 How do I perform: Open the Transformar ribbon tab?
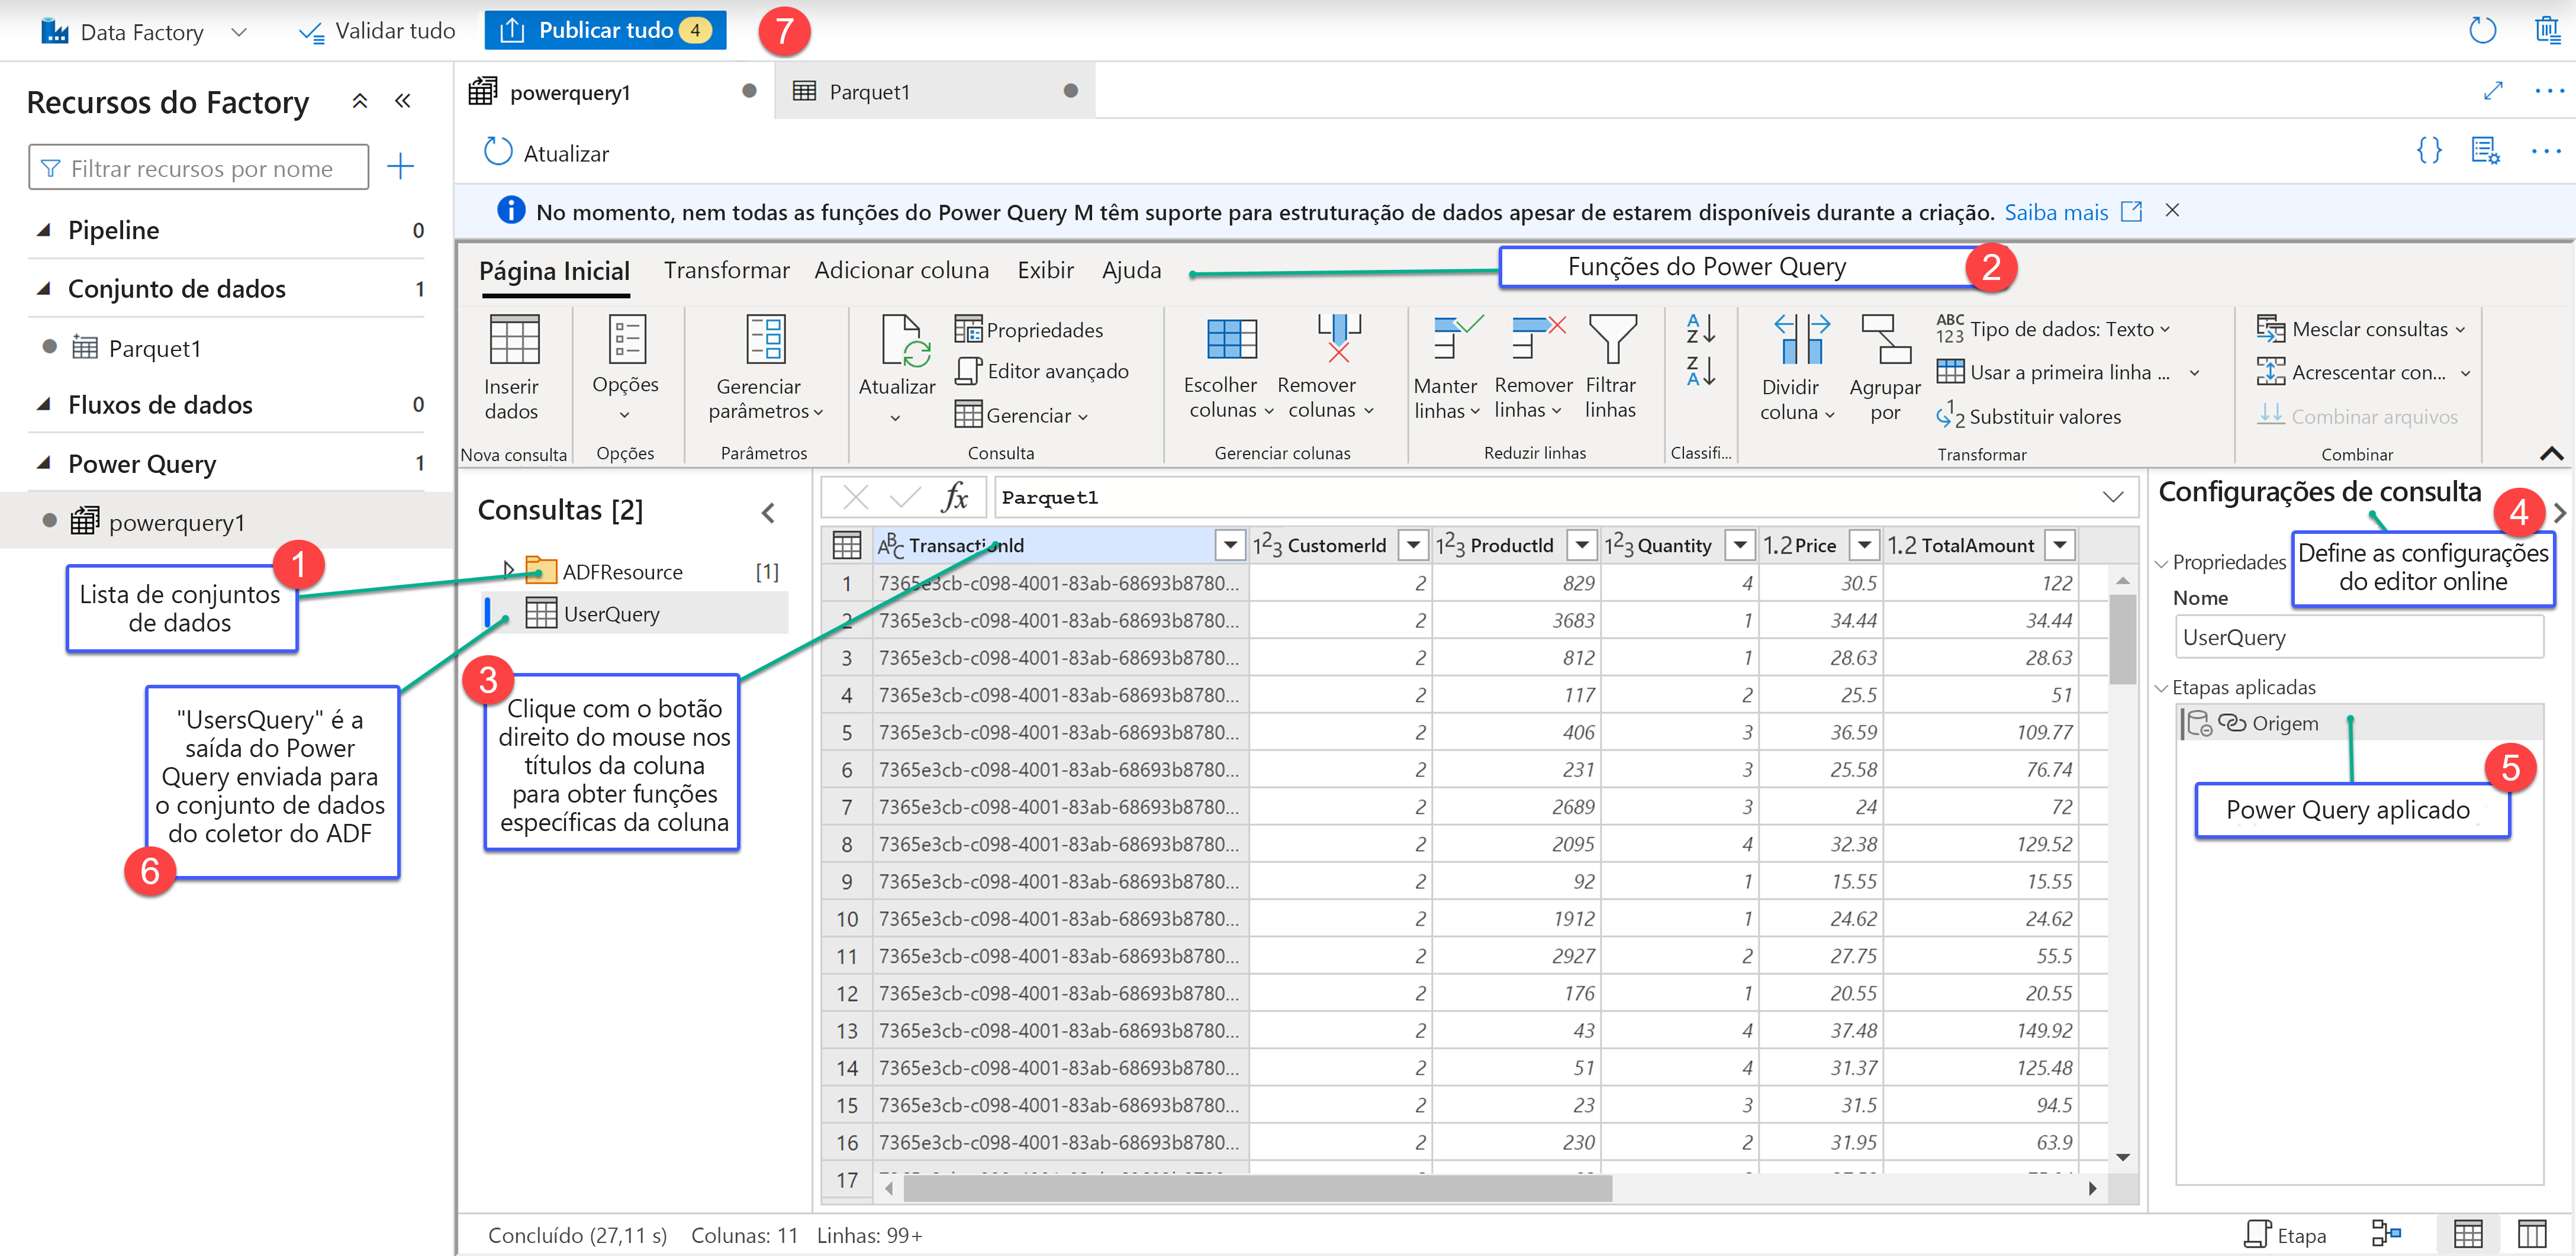click(726, 270)
